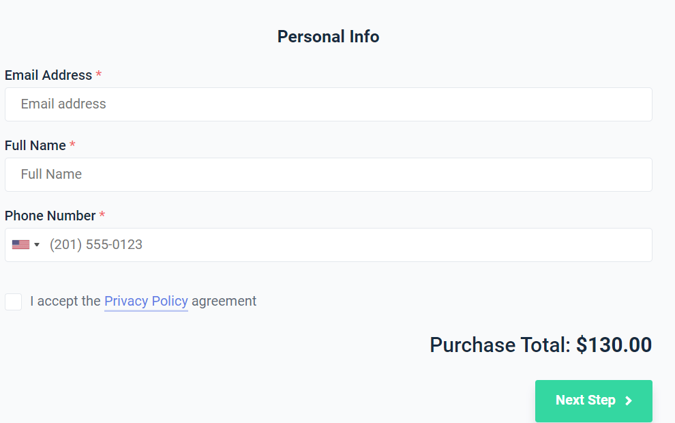The height and width of the screenshot is (423, 675).
Task: Open the phone country code dropdown arrow
Action: (37, 245)
